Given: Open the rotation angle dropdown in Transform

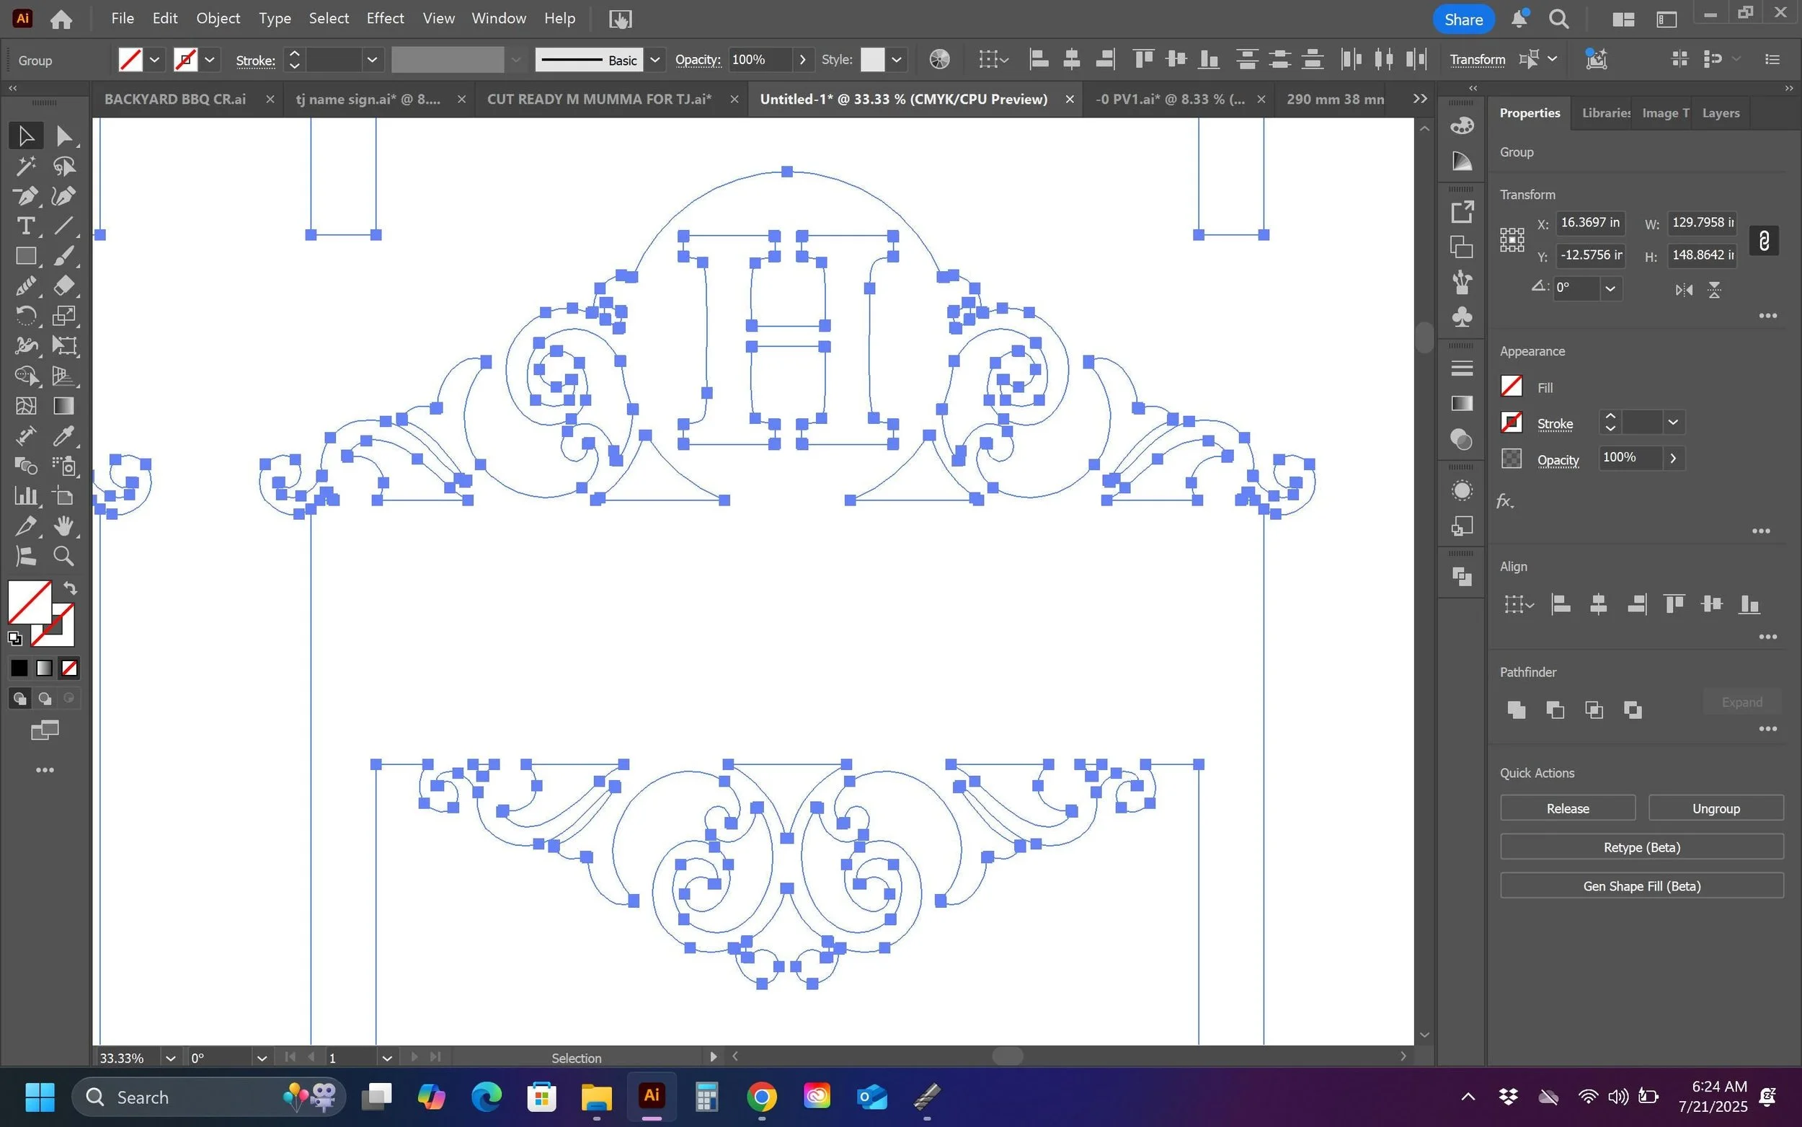Looking at the screenshot, I should [x=1610, y=289].
